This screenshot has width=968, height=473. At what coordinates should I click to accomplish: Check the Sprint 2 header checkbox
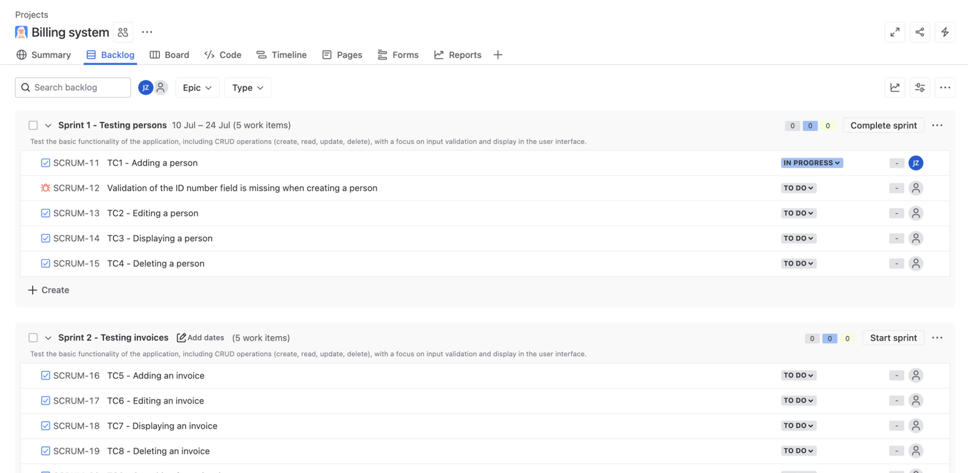[x=33, y=337]
